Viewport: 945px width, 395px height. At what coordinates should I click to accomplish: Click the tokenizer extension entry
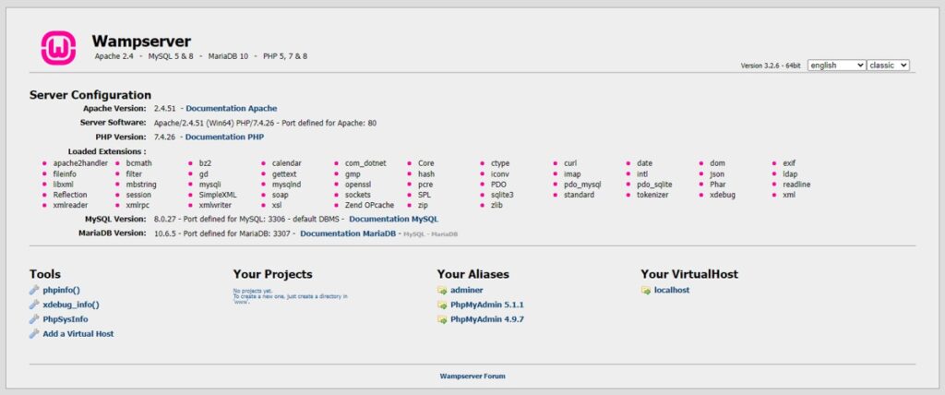point(652,195)
